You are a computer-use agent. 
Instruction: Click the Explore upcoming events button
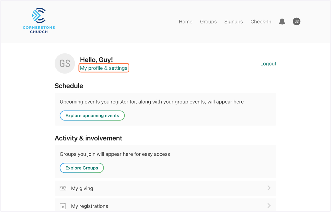coord(92,116)
